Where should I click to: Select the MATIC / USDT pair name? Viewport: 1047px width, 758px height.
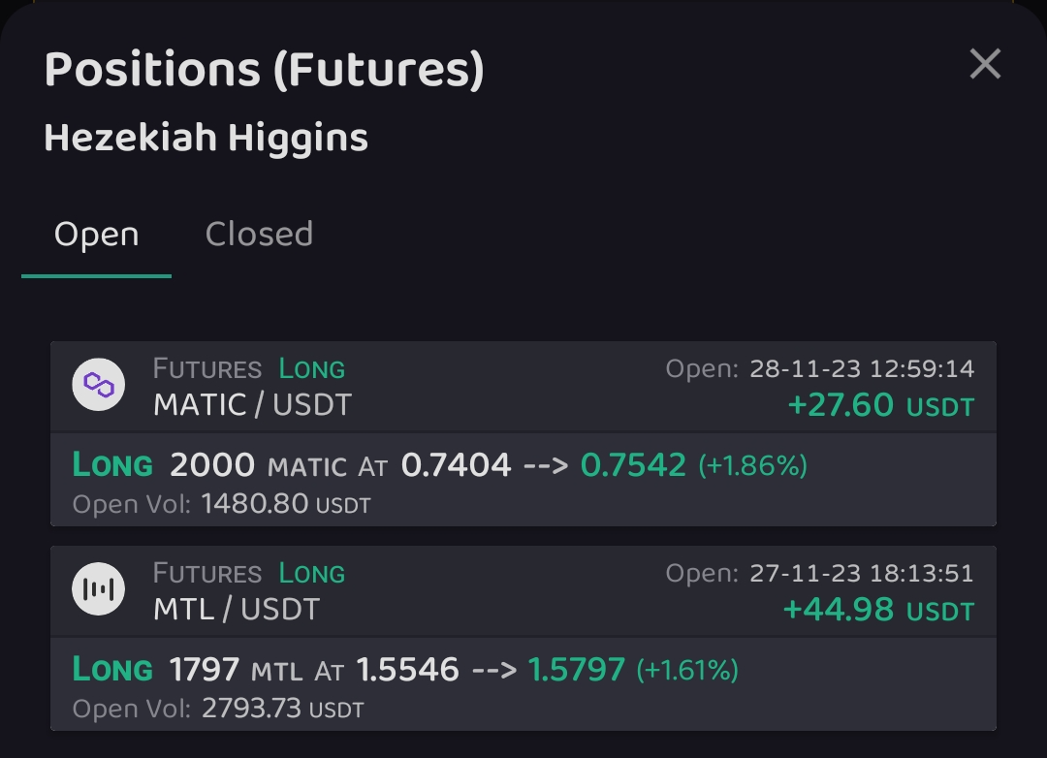click(x=252, y=404)
